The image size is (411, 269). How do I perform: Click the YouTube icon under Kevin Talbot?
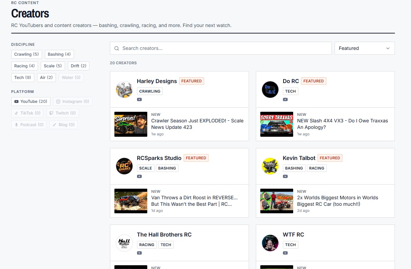pos(285,176)
